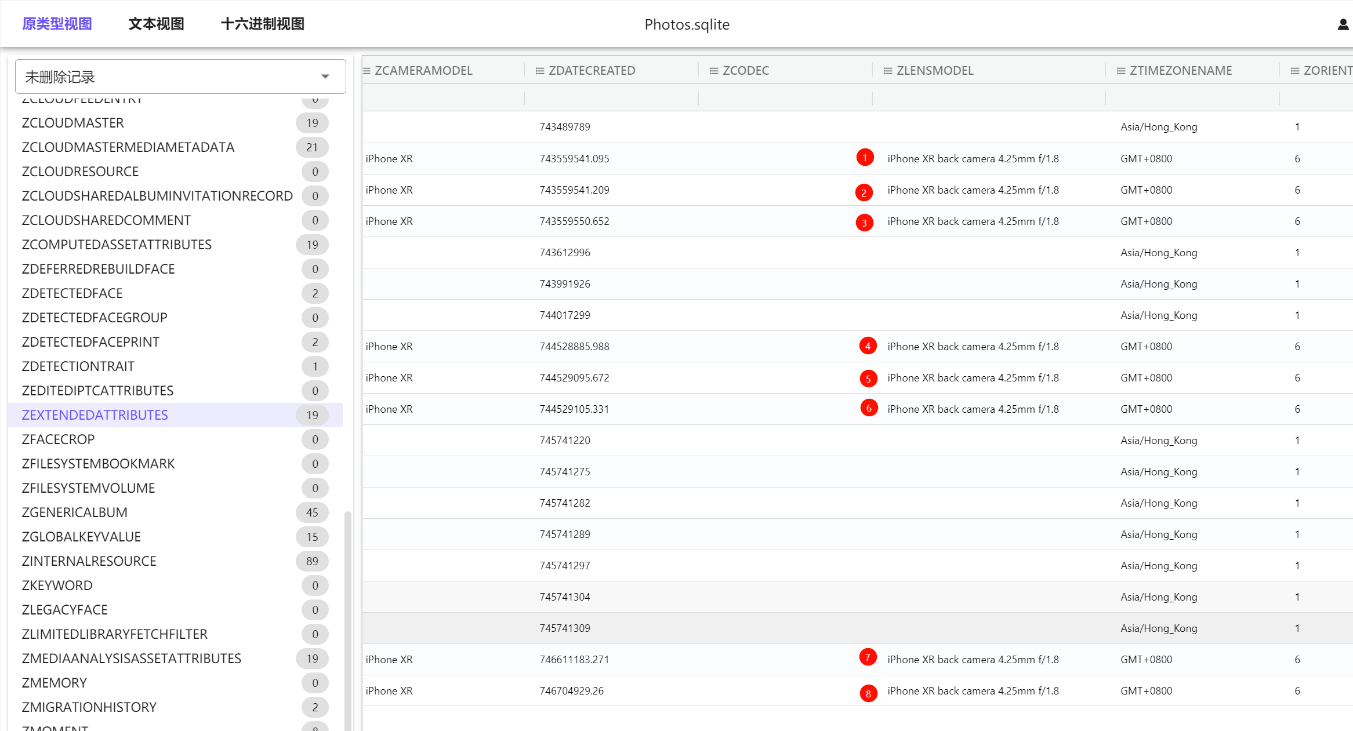Select row with date 745741309
1353x731 pixels.
(565, 628)
